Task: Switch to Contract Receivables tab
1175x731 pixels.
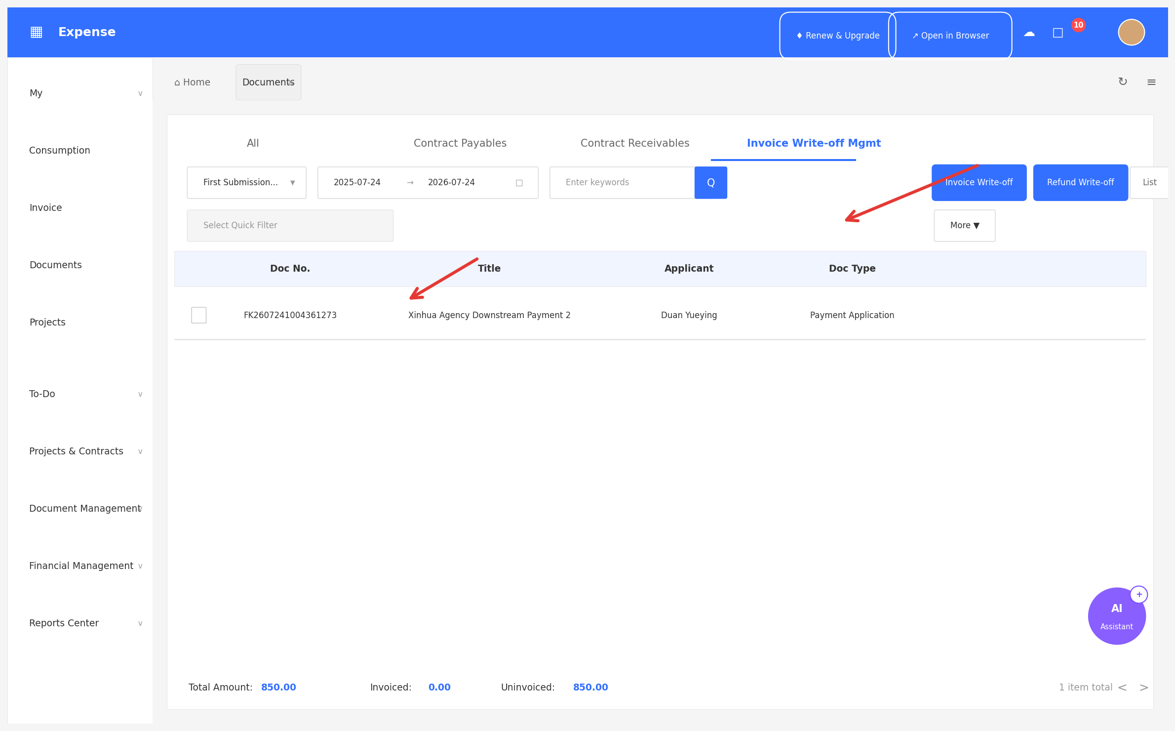Action: click(634, 143)
